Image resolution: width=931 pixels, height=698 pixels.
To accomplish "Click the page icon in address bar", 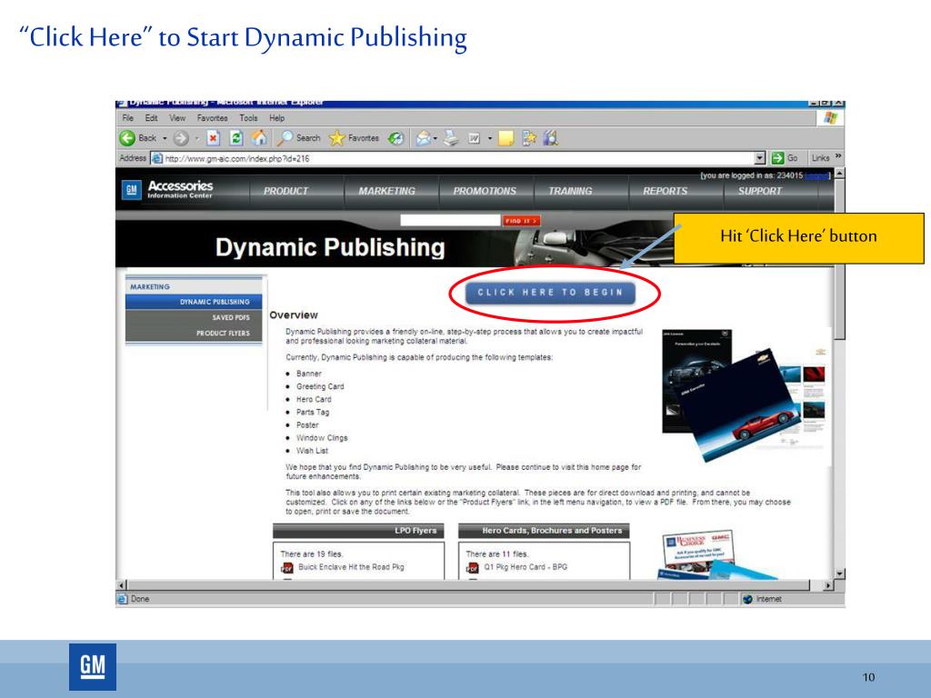I will [156, 158].
